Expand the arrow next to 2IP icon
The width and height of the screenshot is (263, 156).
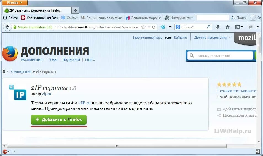click(x=170, y=27)
